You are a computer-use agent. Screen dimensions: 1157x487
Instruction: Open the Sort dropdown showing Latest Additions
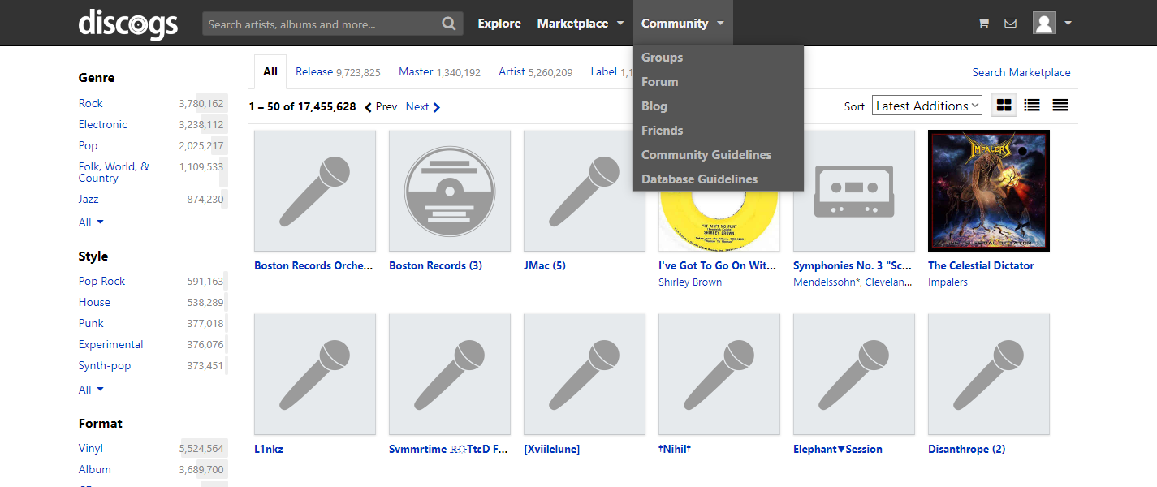[x=927, y=106]
